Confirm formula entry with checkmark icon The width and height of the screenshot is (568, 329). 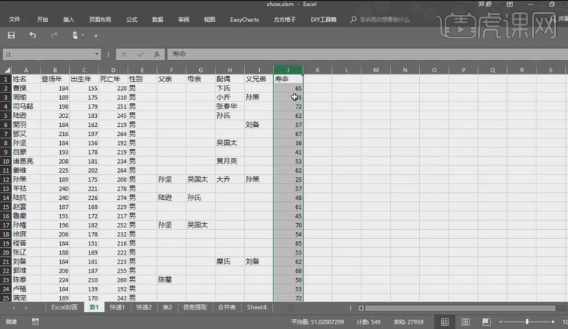tap(140, 54)
